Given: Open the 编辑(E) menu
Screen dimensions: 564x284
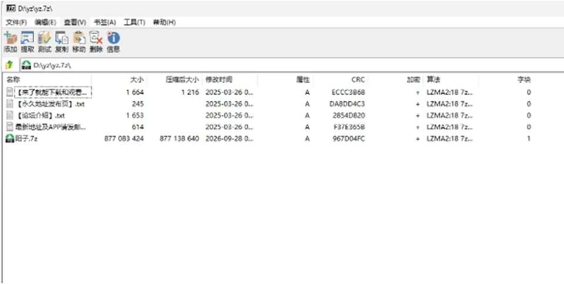Looking at the screenshot, I should (x=45, y=22).
